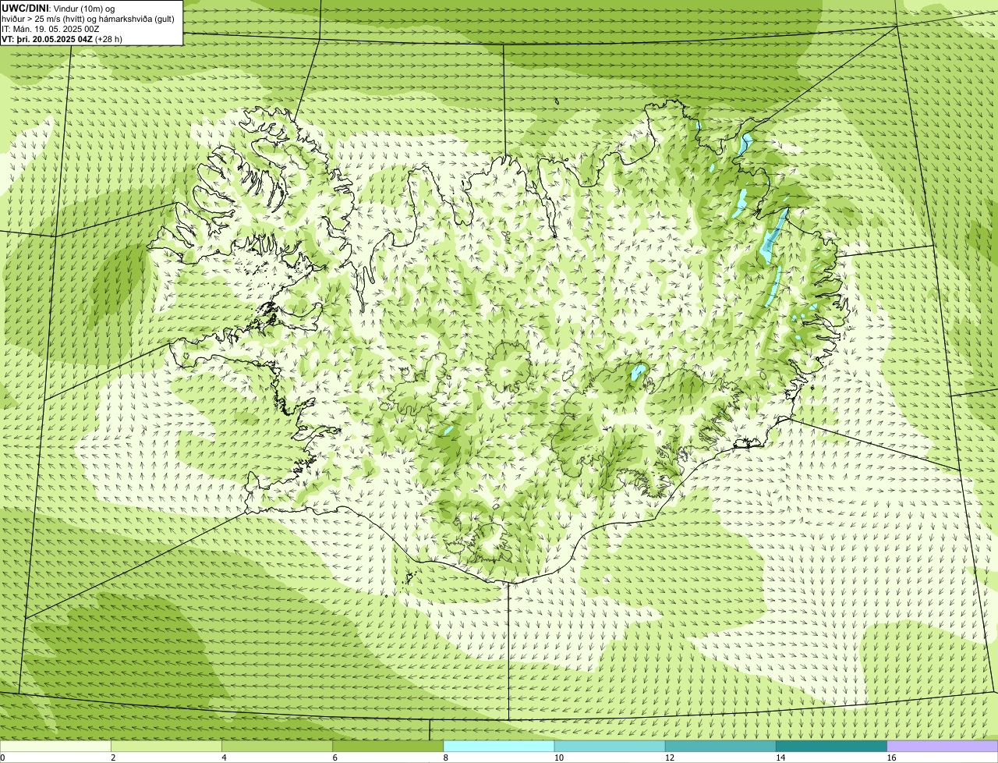Click the valid time line "VT: þri. 20.05.2025 04Z (+28 h)"
This screenshot has height=763, width=998.
(x=62, y=39)
